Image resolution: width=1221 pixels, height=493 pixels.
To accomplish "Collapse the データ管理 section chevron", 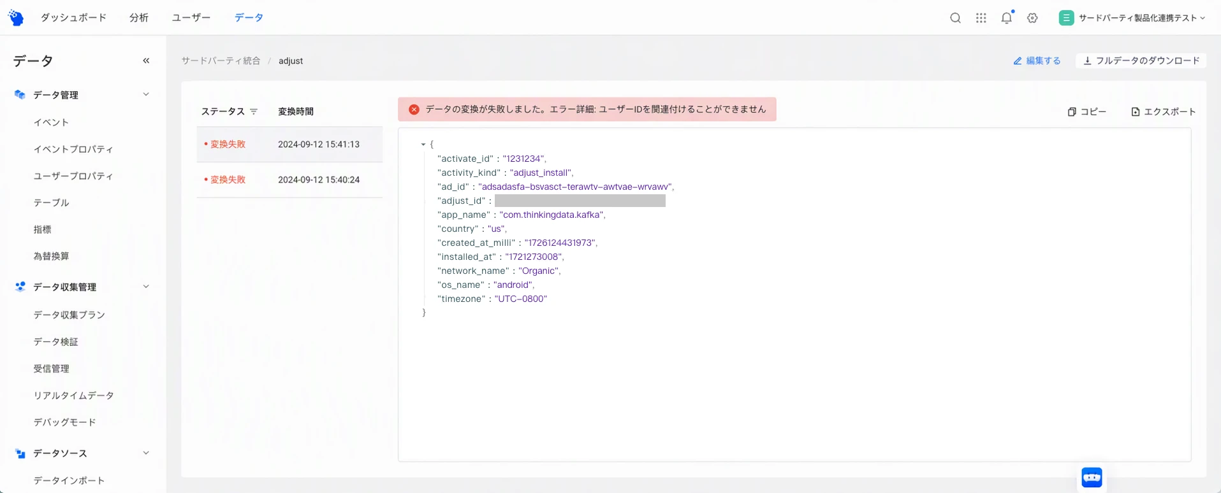I will tap(146, 95).
